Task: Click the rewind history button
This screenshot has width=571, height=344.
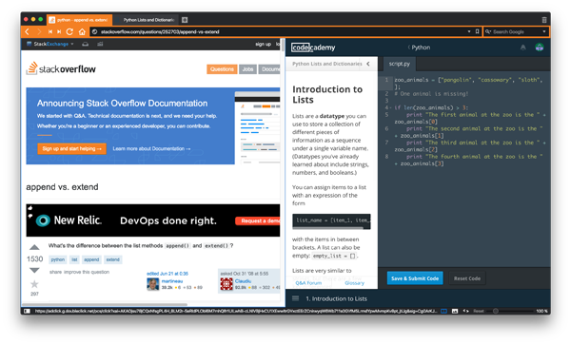Action: click(x=50, y=31)
